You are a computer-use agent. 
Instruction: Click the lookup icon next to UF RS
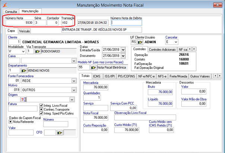(x=140, y=42)
